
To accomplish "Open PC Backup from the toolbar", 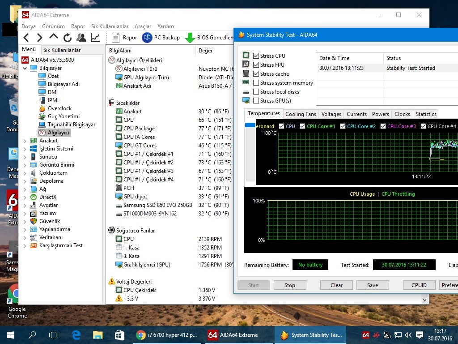I will coord(161,38).
